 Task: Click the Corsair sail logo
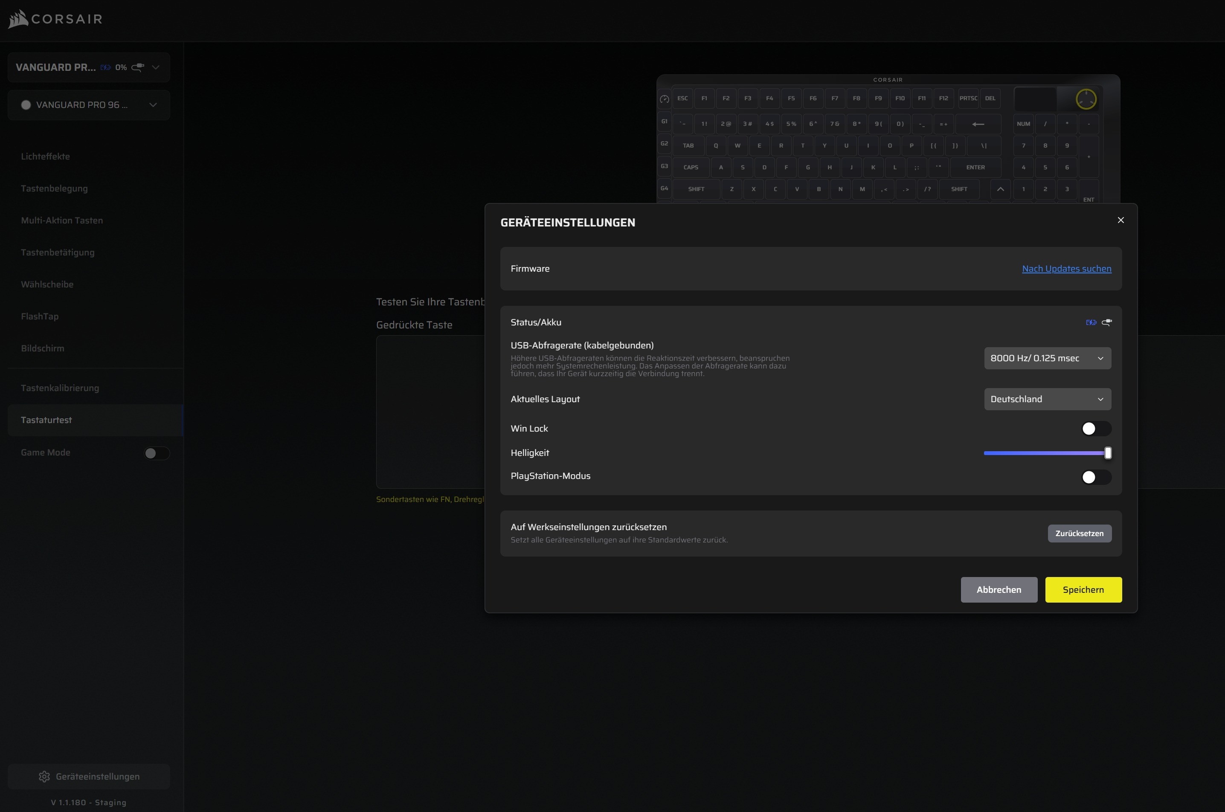[18, 20]
